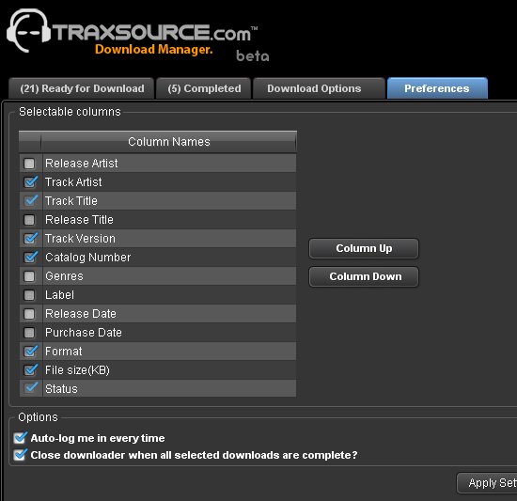This screenshot has height=501, width=517.
Task: Toggle the Track Title column checkbox
Action: [30, 201]
